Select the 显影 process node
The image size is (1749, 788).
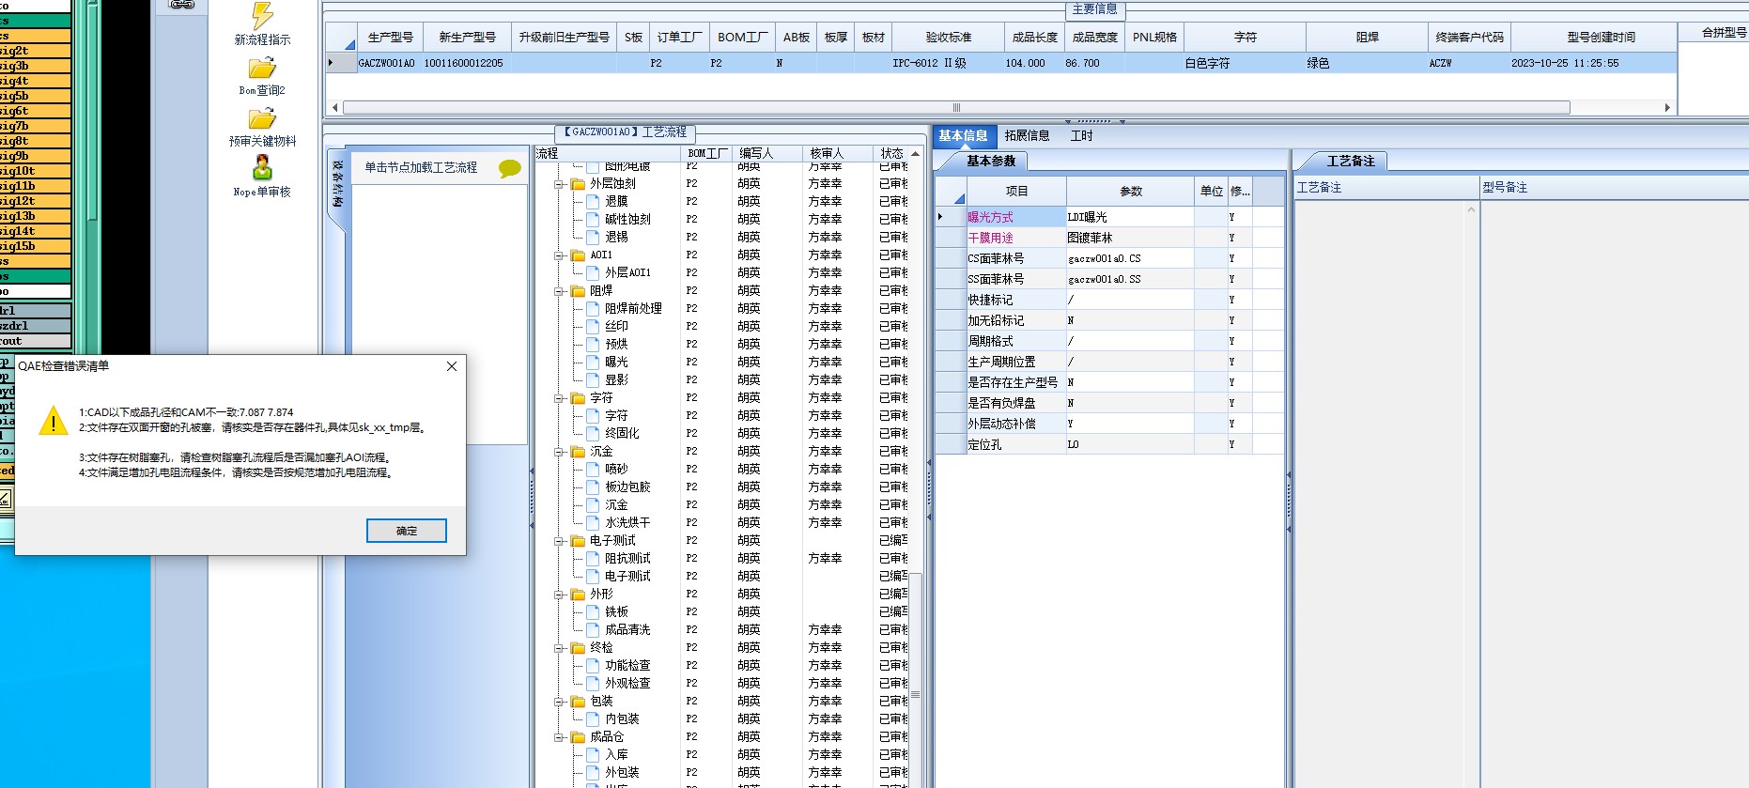(616, 379)
